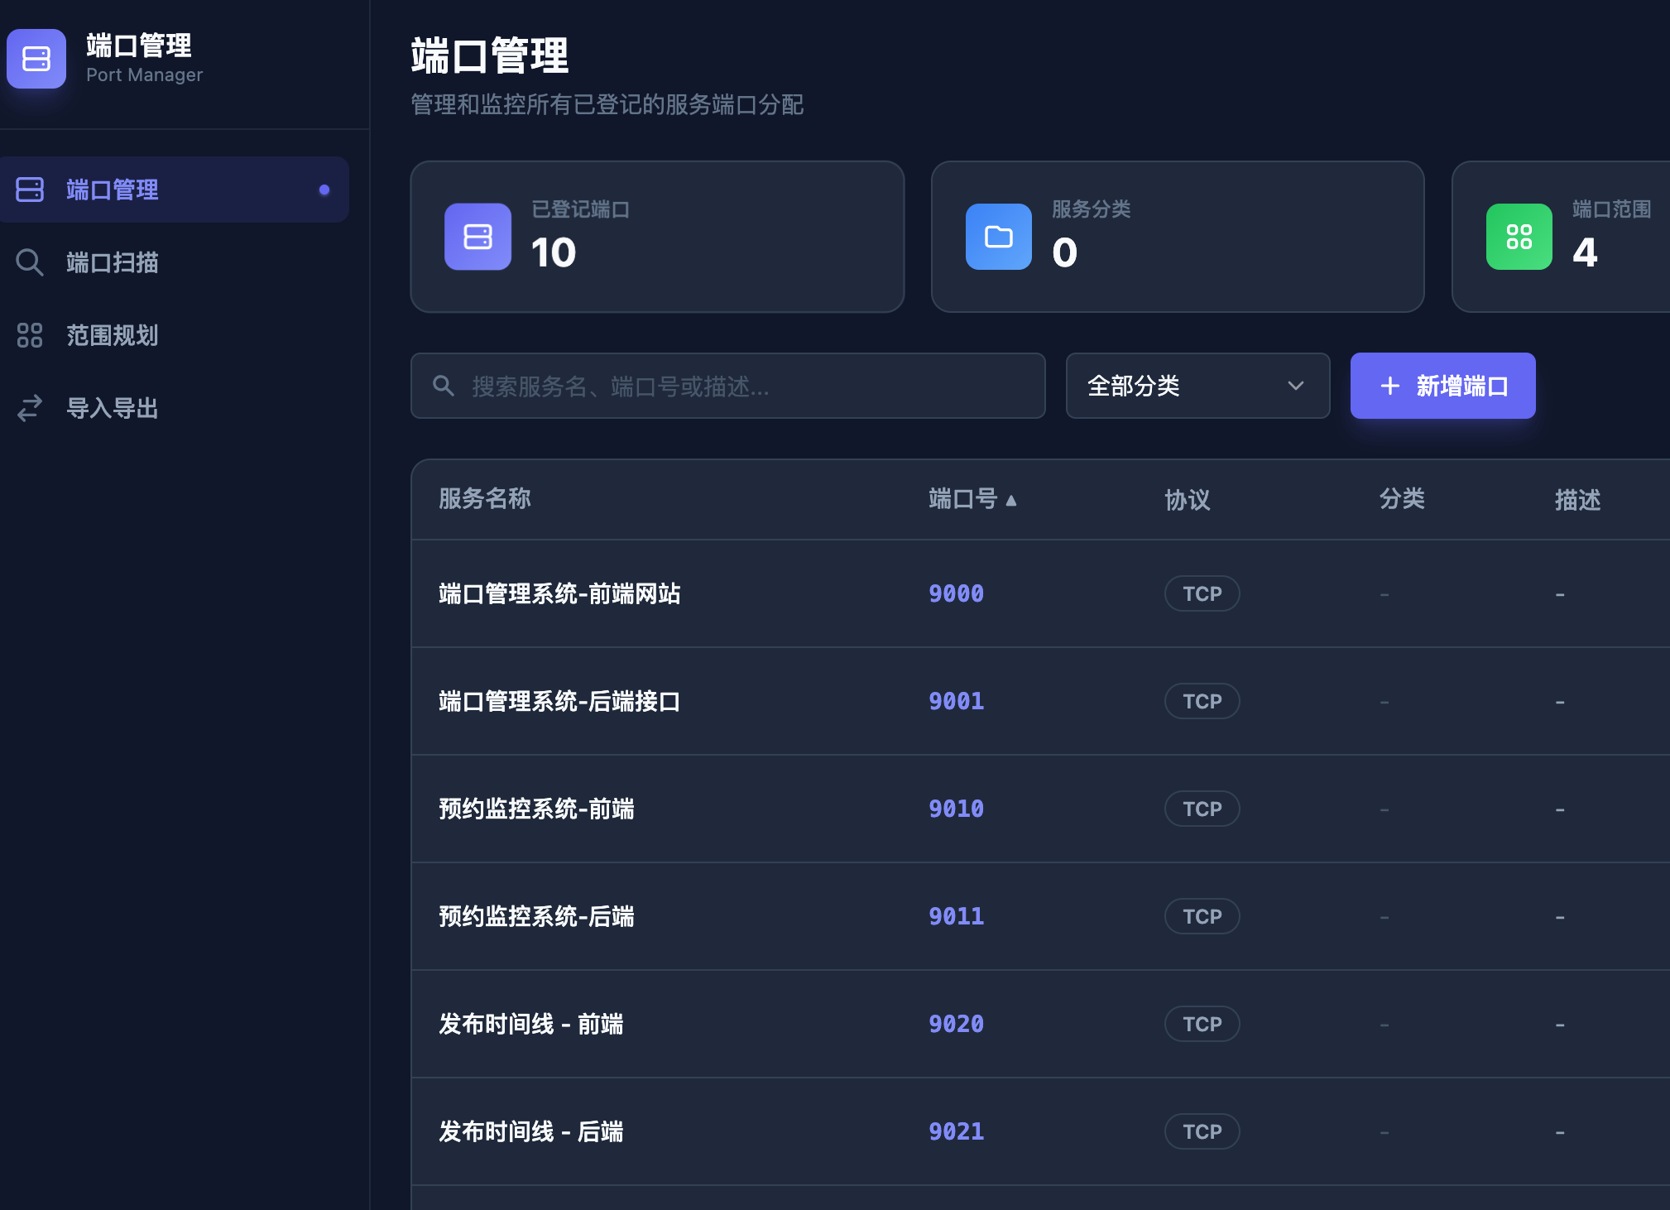1670x1210 pixels.
Task: Click the grid icon beside 范围规划
Action: pos(31,335)
